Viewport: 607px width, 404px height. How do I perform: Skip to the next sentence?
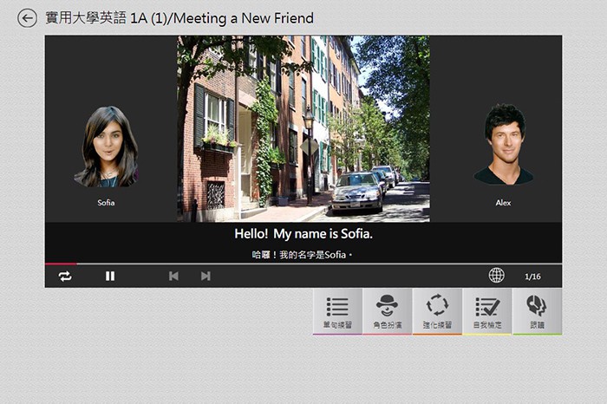(x=206, y=276)
